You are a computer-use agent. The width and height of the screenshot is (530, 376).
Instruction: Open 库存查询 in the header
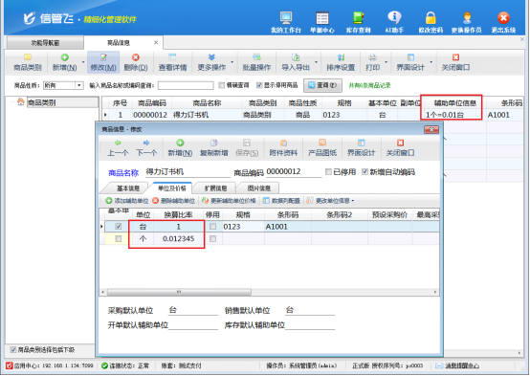[359, 22]
